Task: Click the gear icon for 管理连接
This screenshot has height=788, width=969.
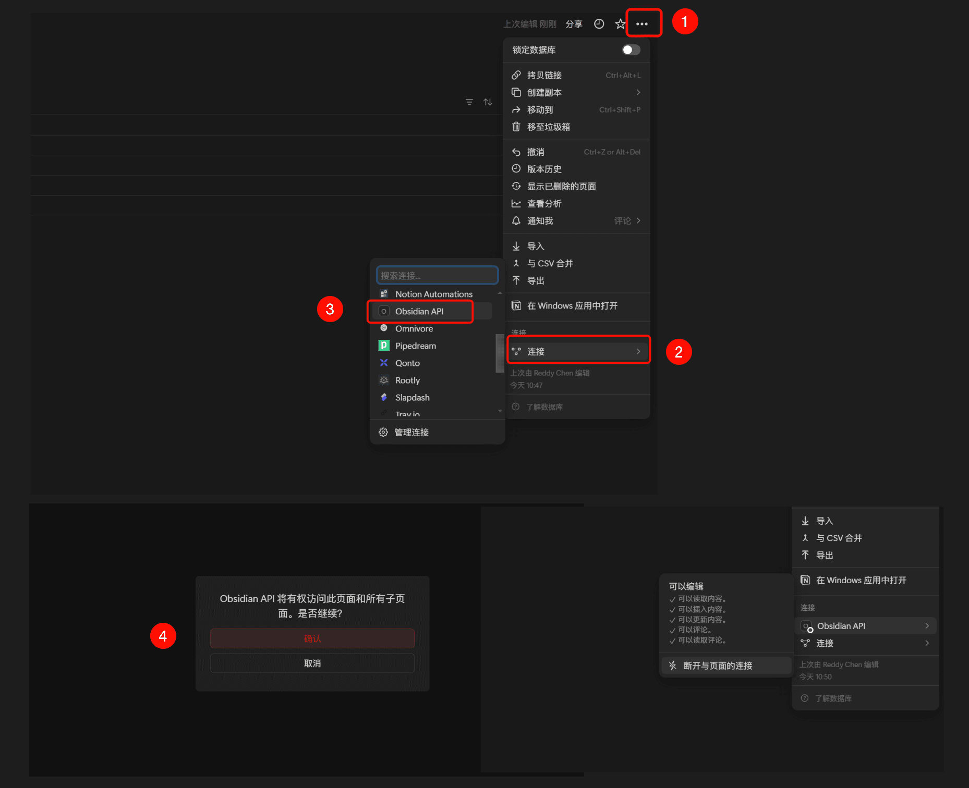Action: 383,432
